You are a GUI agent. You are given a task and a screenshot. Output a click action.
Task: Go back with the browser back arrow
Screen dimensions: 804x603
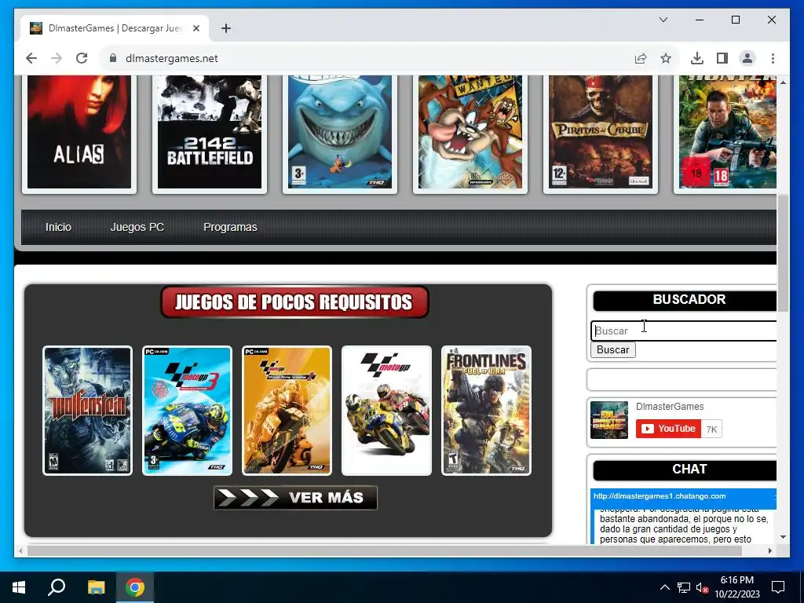[x=31, y=58]
